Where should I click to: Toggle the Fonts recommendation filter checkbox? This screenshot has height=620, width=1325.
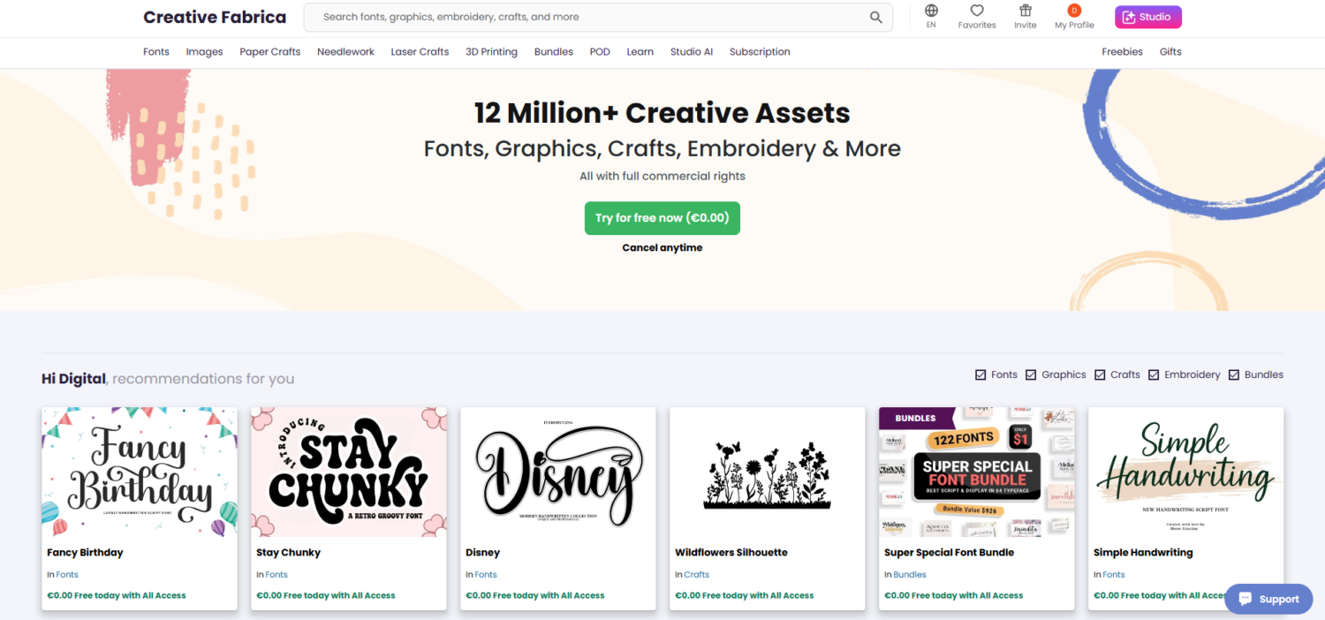[x=982, y=374]
